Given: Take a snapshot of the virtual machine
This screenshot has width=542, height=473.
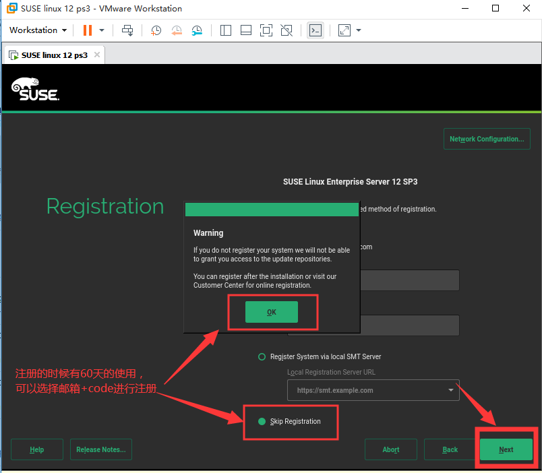Looking at the screenshot, I should point(156,30).
